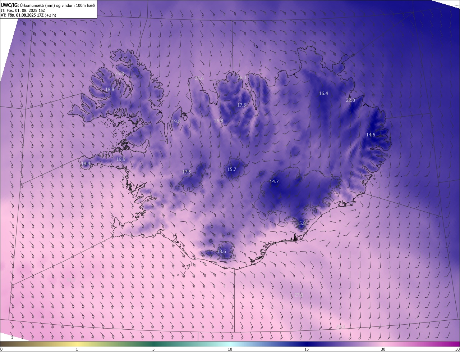This screenshot has height=352, width=460.
Task: Click the 10 tick label on the color scale
Action: [230, 349]
